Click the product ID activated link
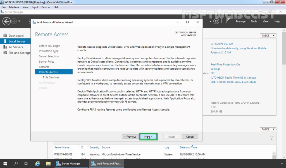This screenshot has width=286, height=168. 233,82
